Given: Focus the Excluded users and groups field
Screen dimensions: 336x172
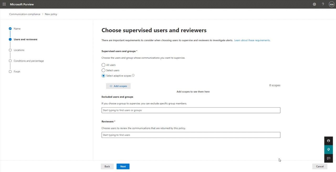Looking at the screenshot, I should pyautogui.click(x=191, y=110).
